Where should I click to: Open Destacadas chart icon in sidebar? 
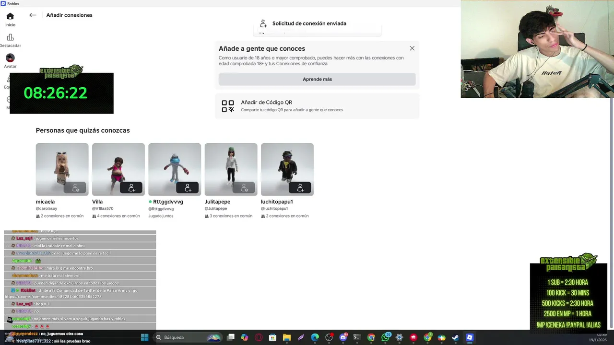click(x=10, y=41)
